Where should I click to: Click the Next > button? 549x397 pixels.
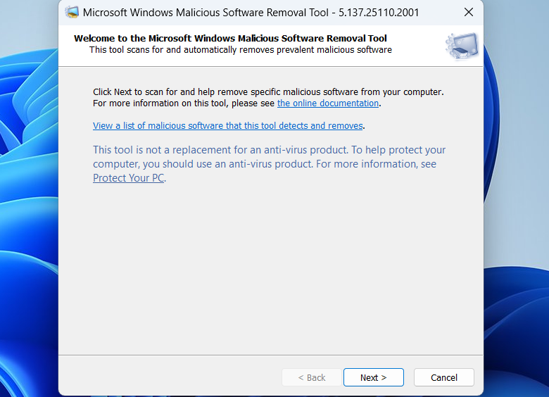(x=373, y=377)
